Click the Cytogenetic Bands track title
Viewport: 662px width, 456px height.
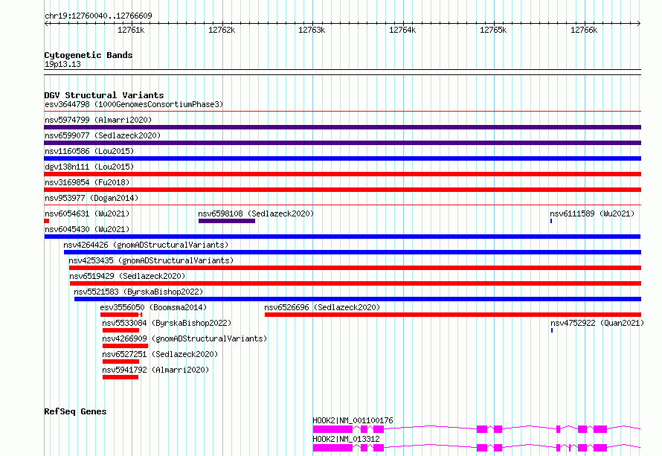pyautogui.click(x=89, y=55)
